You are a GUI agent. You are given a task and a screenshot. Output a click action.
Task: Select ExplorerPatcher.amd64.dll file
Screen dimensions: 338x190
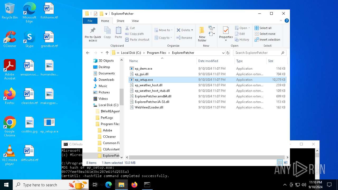207,96
